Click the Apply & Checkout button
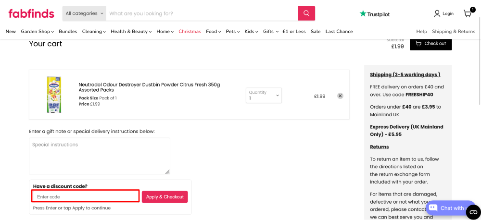This screenshot has height=220, width=481. [165, 197]
